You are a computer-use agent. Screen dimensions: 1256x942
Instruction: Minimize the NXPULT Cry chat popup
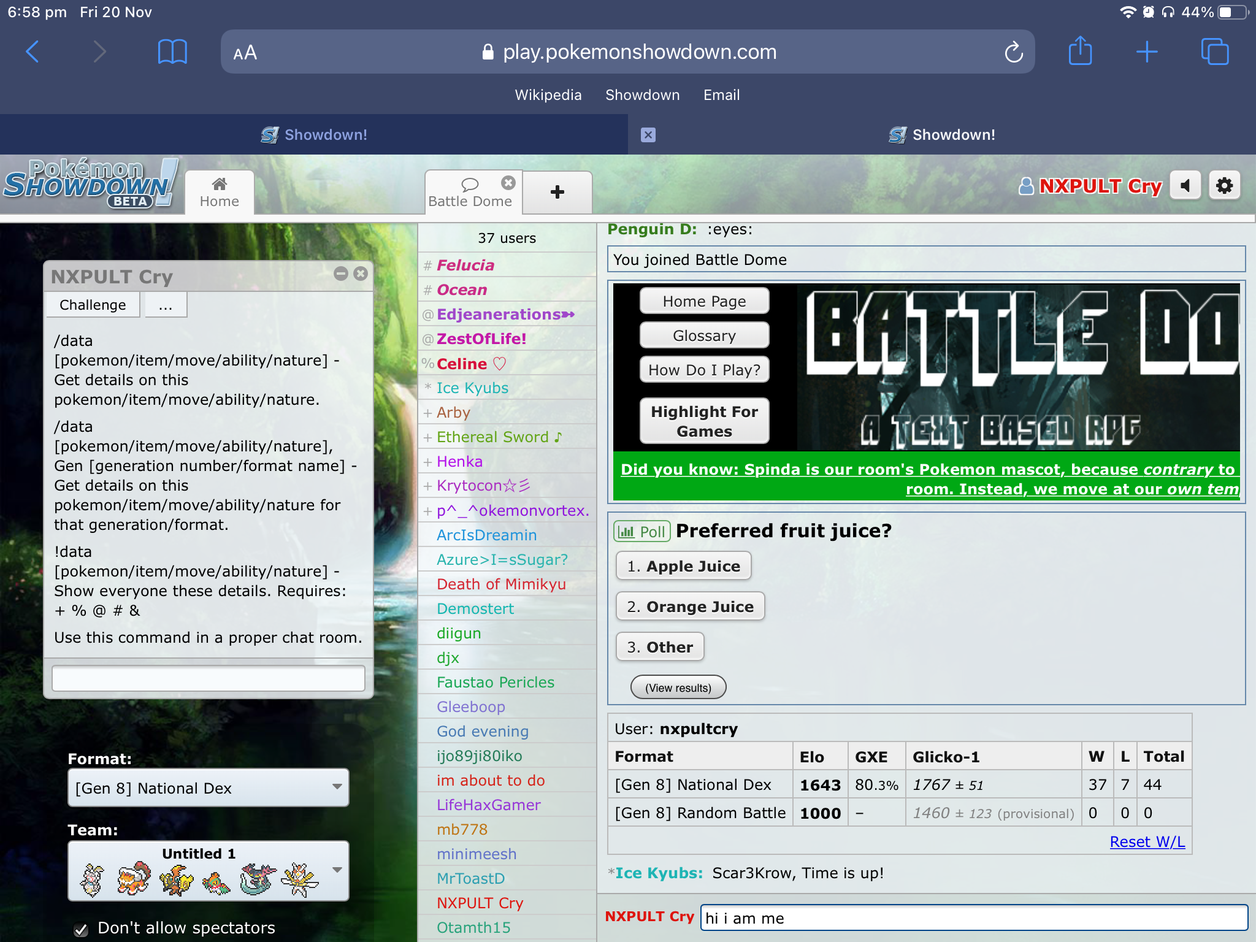341,274
